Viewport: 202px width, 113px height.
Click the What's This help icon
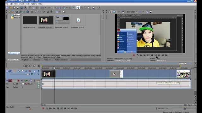99,8
